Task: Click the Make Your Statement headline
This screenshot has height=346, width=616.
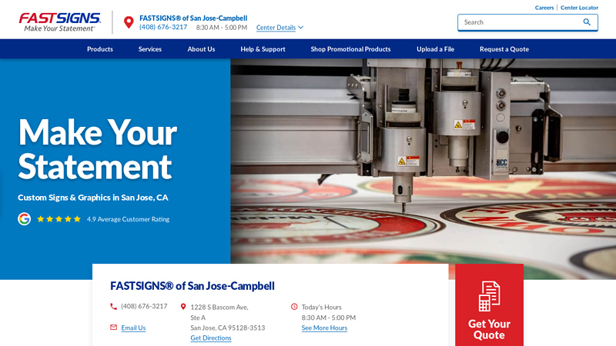Action: (x=98, y=149)
